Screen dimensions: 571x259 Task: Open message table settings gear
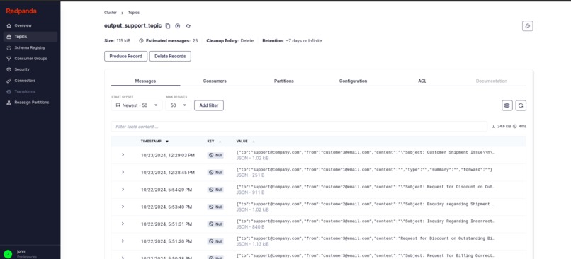coord(507,105)
